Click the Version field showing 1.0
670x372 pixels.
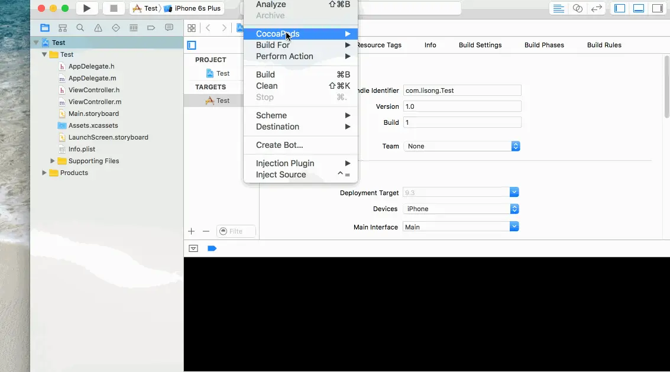[x=462, y=106]
